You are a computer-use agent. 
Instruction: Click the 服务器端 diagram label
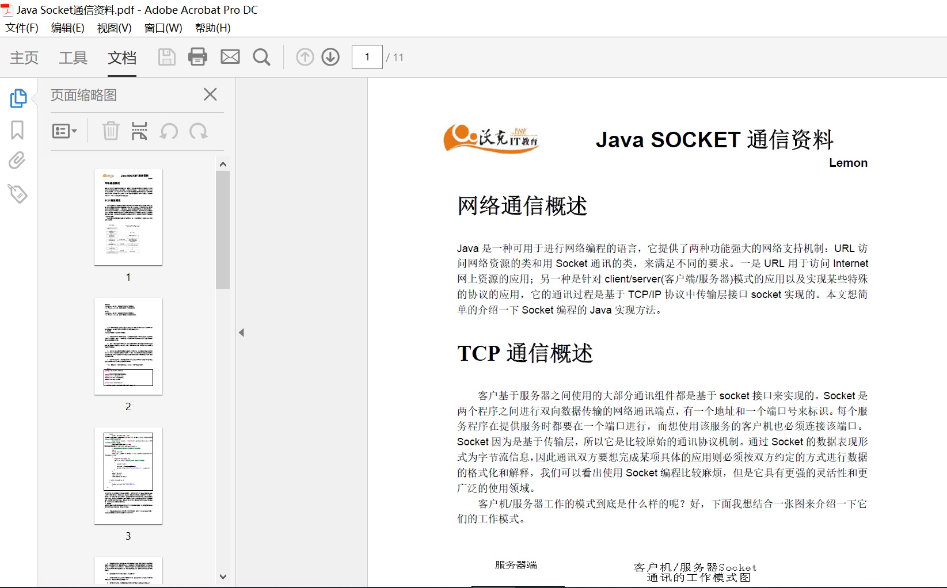coord(516,565)
